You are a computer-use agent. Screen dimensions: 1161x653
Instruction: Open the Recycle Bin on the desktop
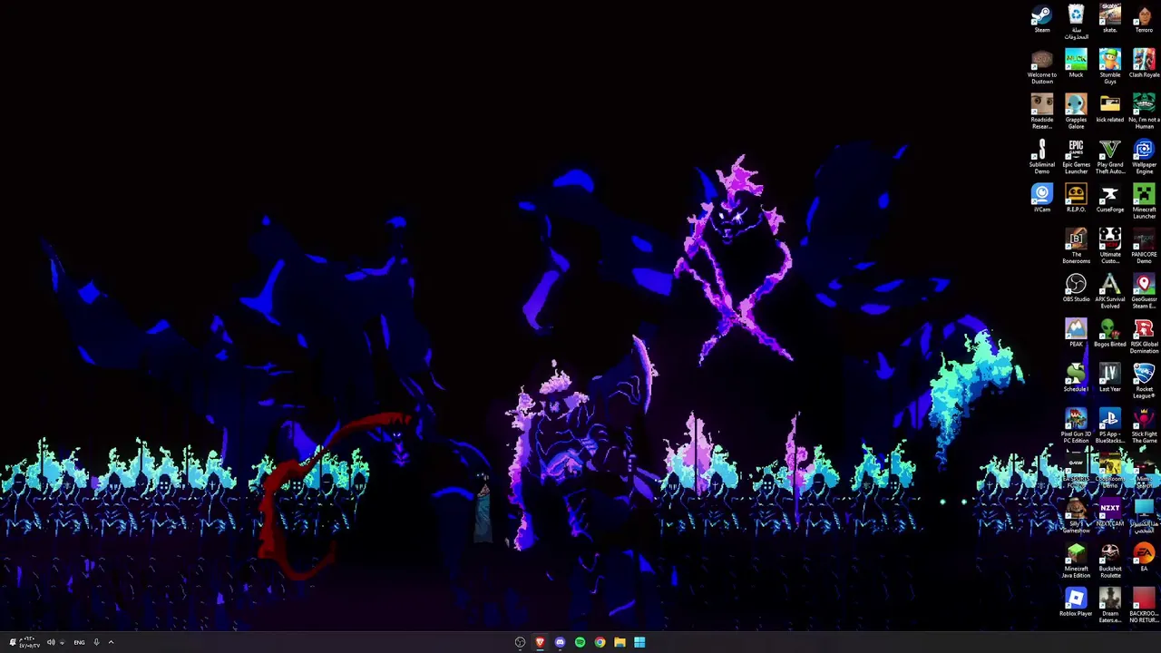point(1076,22)
